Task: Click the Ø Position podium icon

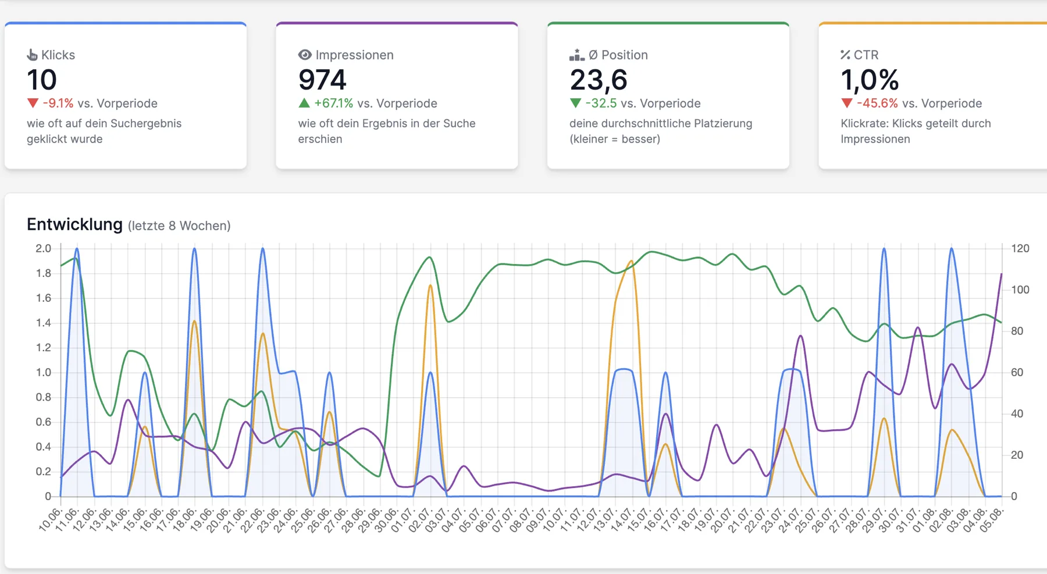Action: [576, 55]
